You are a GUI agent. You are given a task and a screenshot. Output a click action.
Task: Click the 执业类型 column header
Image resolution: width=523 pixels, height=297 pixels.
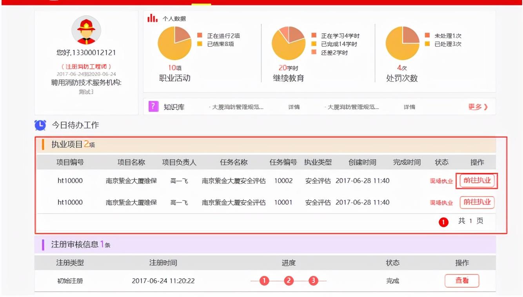click(x=318, y=162)
